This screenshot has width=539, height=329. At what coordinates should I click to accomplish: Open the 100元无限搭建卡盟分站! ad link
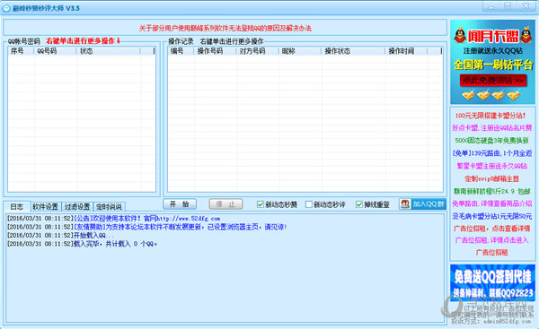pyautogui.click(x=490, y=116)
